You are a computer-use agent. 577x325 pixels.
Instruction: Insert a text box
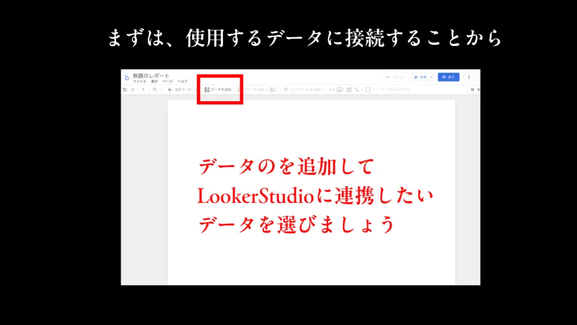(x=349, y=90)
